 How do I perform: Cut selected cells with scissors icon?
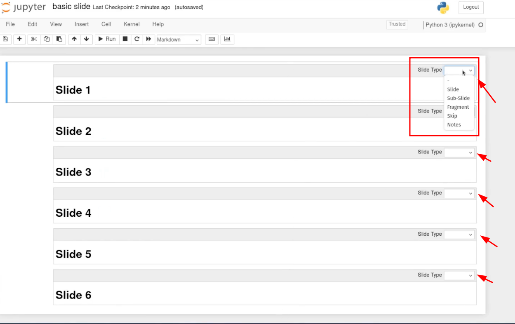tap(34, 39)
